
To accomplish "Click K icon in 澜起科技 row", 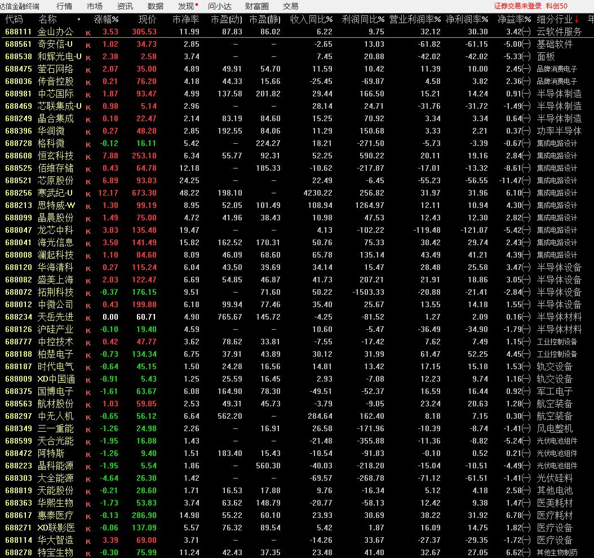I will pos(88,256).
